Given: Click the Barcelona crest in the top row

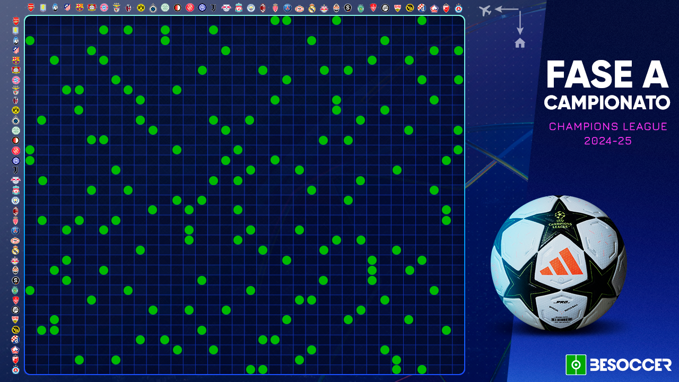Looking at the screenshot, I should pyautogui.click(x=79, y=7).
